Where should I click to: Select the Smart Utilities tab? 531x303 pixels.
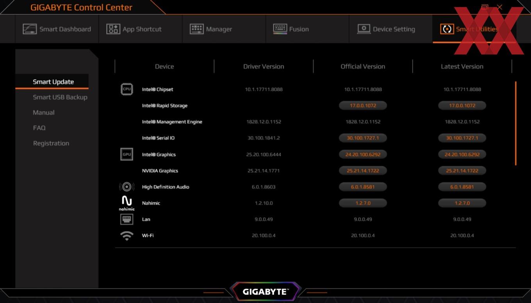(474, 29)
